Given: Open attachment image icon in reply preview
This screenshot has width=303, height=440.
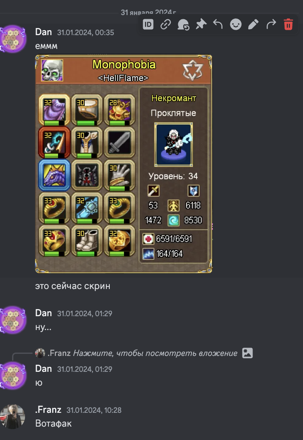Looking at the screenshot, I should click(x=247, y=353).
